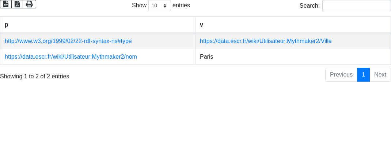Export the table as PDF

click(17, 4)
